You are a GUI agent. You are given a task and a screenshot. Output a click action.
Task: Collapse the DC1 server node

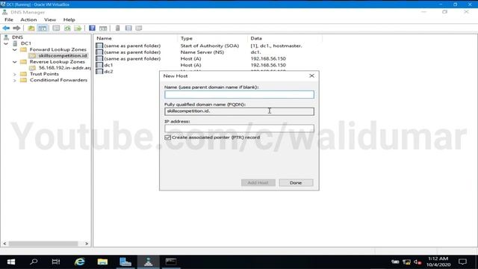coord(6,43)
